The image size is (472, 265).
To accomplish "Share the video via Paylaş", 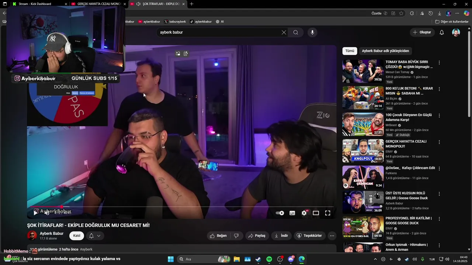I will (x=257, y=236).
